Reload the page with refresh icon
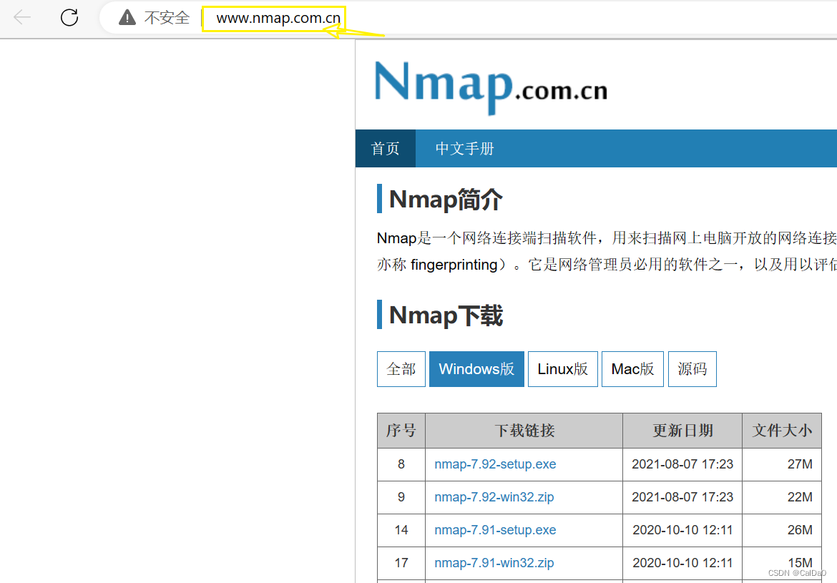This screenshot has height=583, width=837. coord(69,18)
